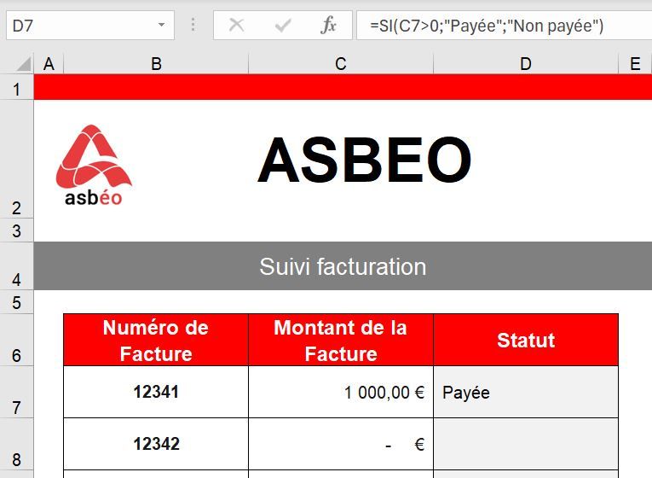The height and width of the screenshot is (478, 652).
Task: Click the formula bar resize dots handle
Action: coord(193,25)
